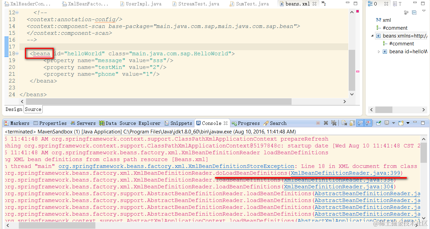
Task: Show the hidden editor tabs list
Action: pyautogui.click(x=323, y=4)
